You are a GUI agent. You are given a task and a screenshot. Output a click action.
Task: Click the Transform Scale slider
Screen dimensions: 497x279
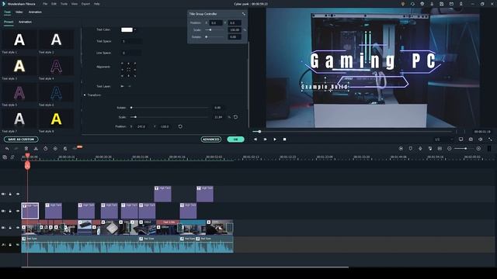coord(169,117)
